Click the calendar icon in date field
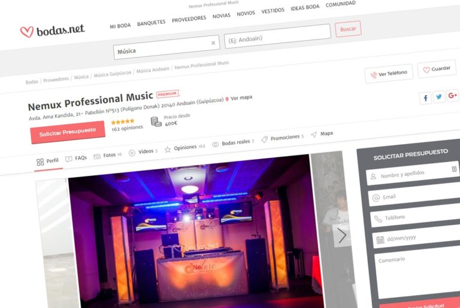Viewport: 460px width, 308px height. click(380, 240)
